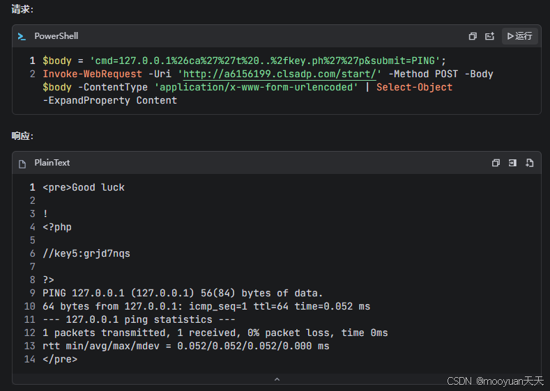Viewport: 550px width, 391px height.
Task: Click the PowerShell block icon beside Run
Action: coord(489,36)
